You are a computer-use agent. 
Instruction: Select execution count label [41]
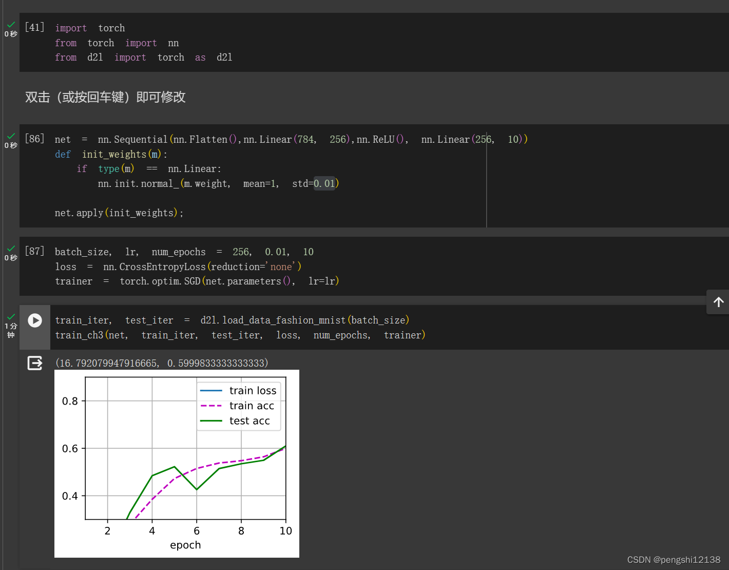point(34,27)
